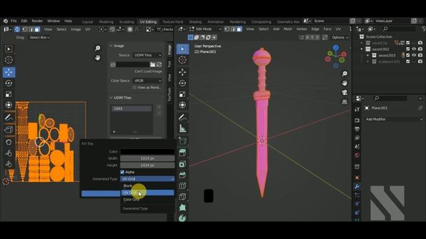426x239 pixels.
Task: Open the Source UDIM Tiles dropdown
Action: pos(148,55)
